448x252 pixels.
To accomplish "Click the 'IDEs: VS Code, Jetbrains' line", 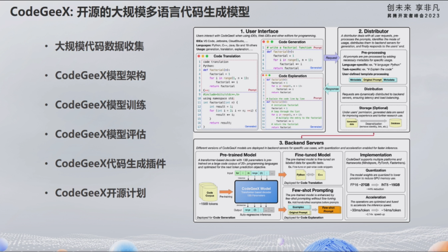I will 222,41.
